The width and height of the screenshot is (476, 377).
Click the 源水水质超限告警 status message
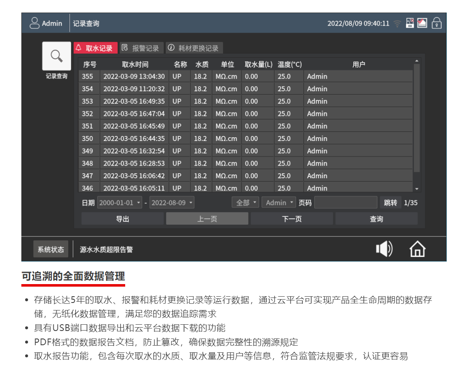point(106,250)
